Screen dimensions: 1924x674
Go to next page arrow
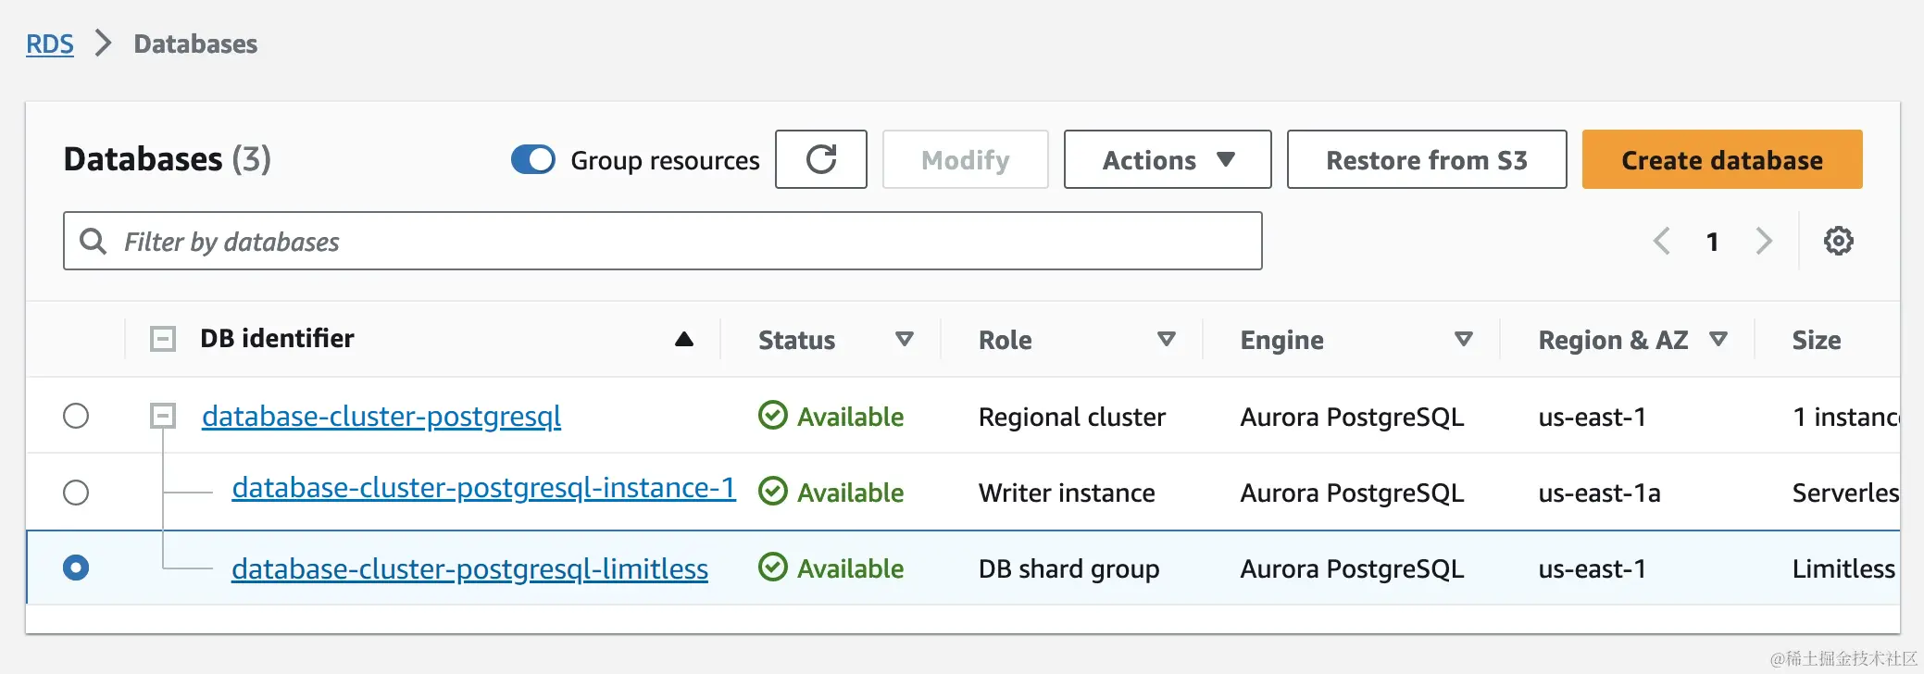(1764, 242)
